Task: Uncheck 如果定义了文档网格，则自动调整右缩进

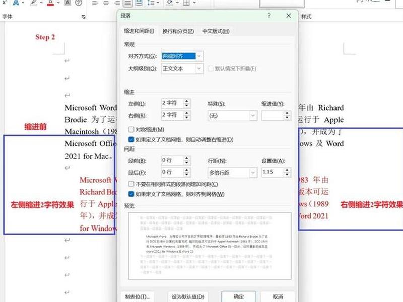Action: pyautogui.click(x=131, y=139)
